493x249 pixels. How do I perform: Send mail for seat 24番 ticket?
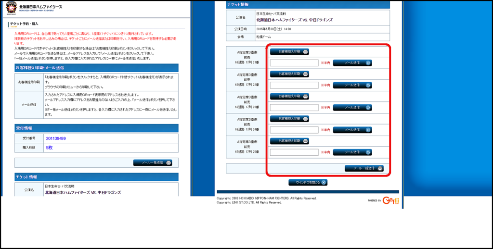[x=352, y=130]
